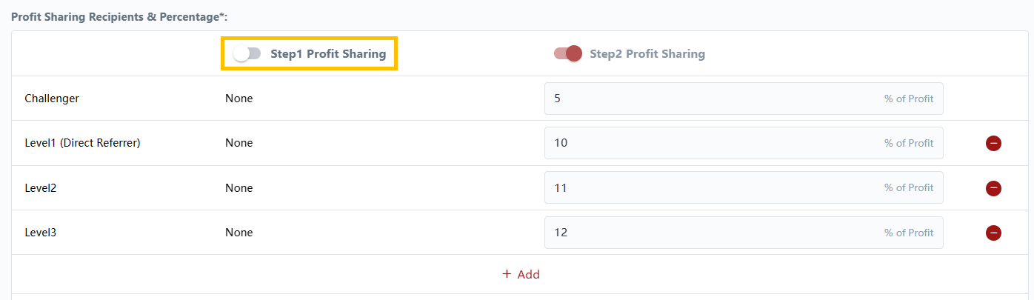Viewport: 1034px width, 300px height.
Task: Click into the Level3 field showing 12
Action: 711,233
